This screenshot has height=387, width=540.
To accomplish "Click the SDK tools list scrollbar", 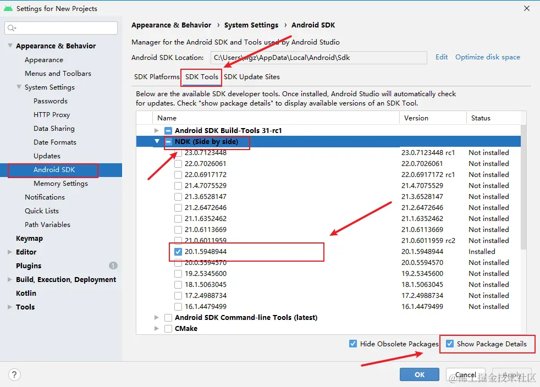I will pos(524,187).
